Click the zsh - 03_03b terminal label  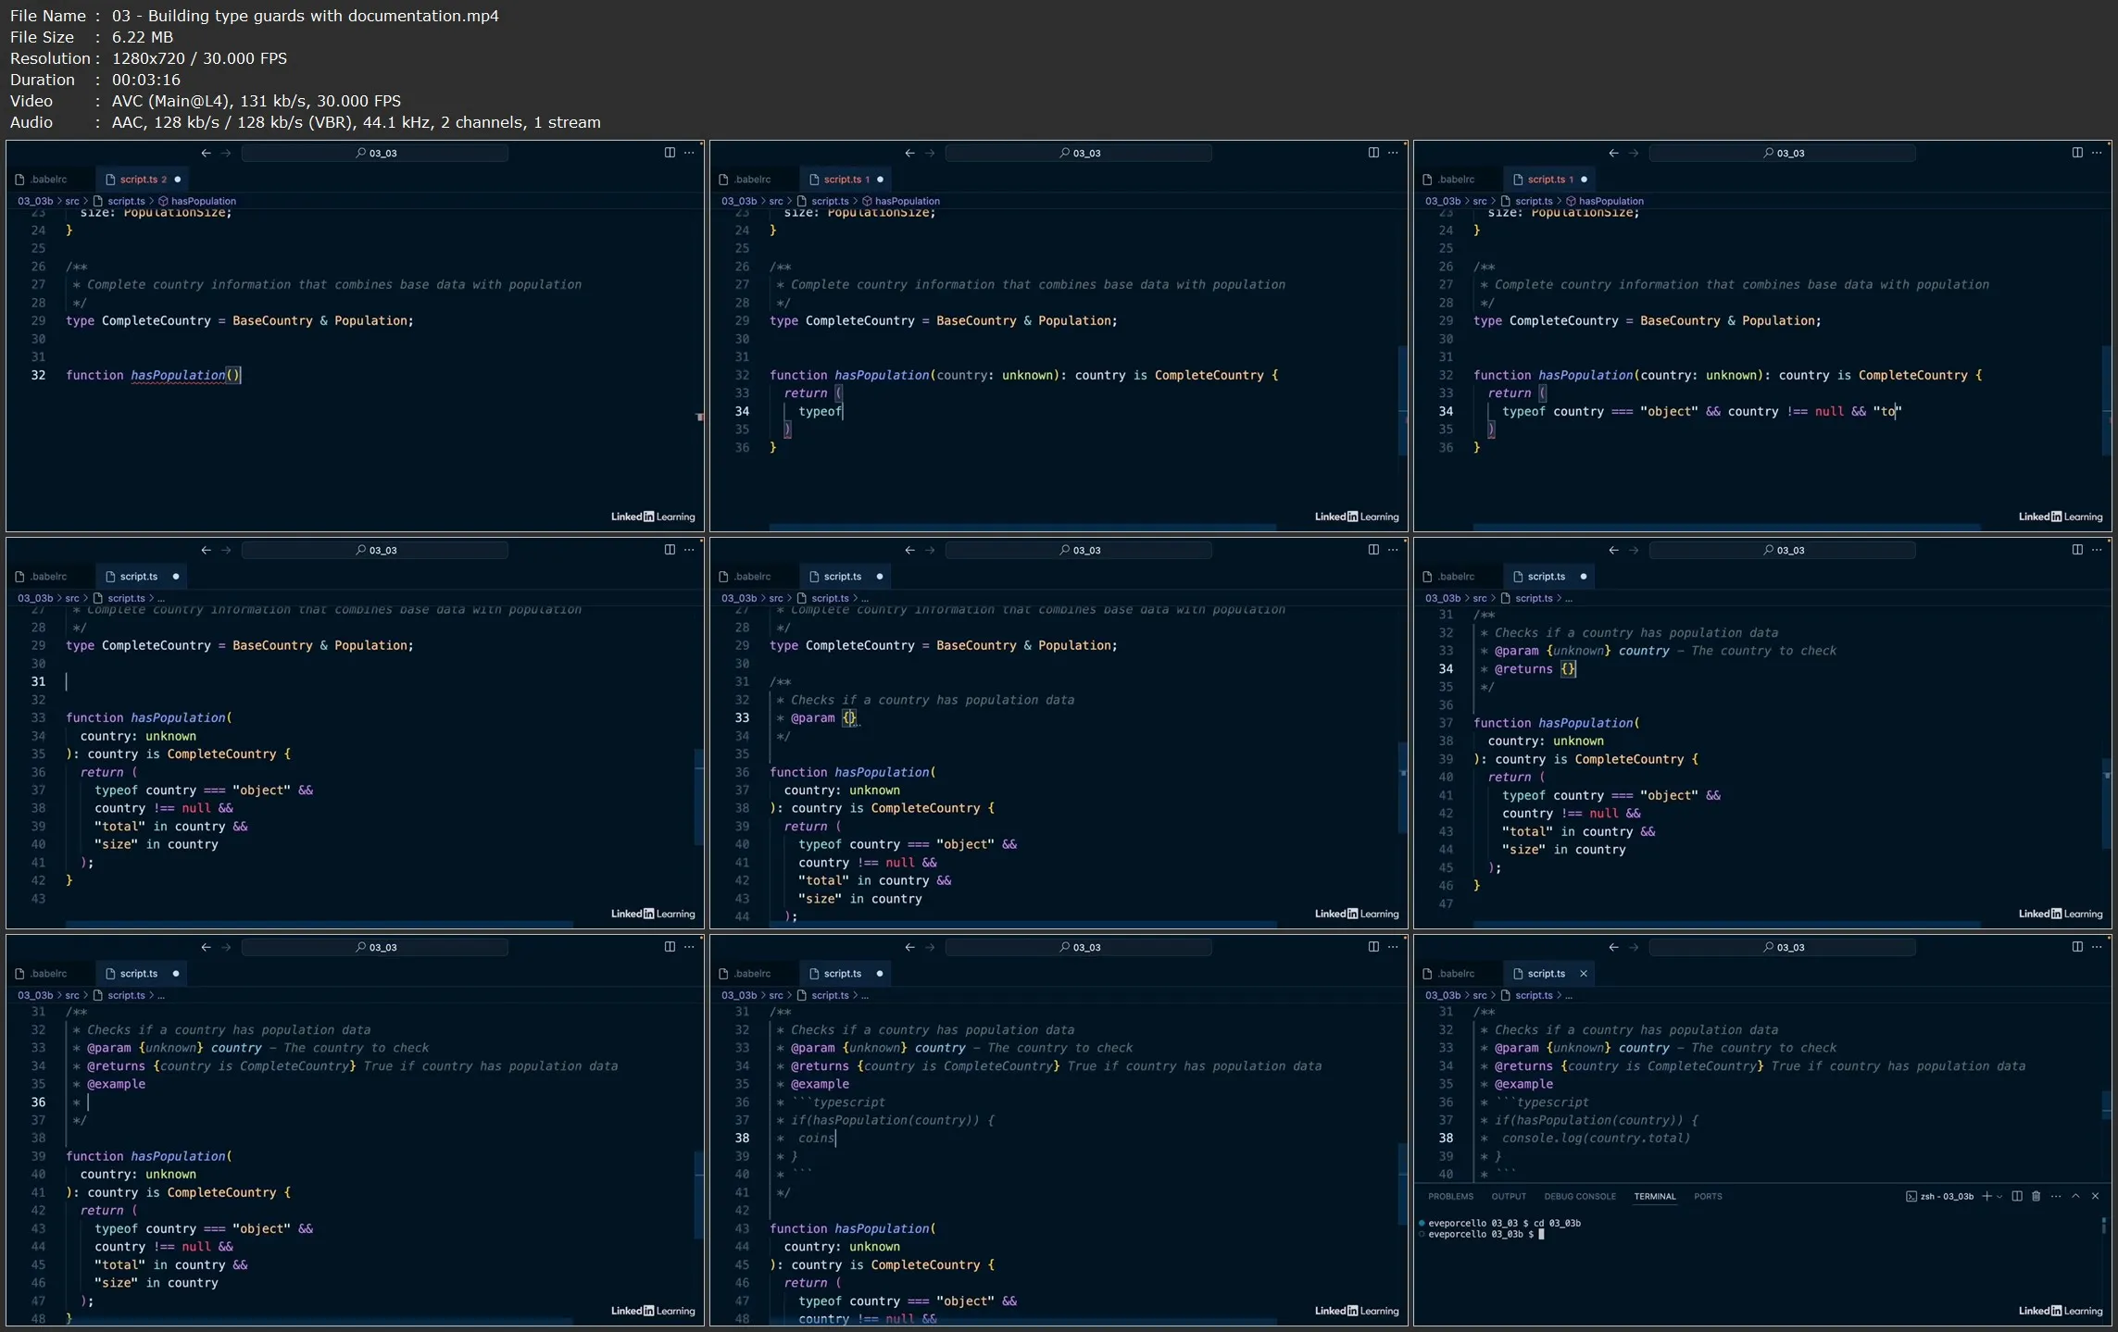pyautogui.click(x=1940, y=1196)
